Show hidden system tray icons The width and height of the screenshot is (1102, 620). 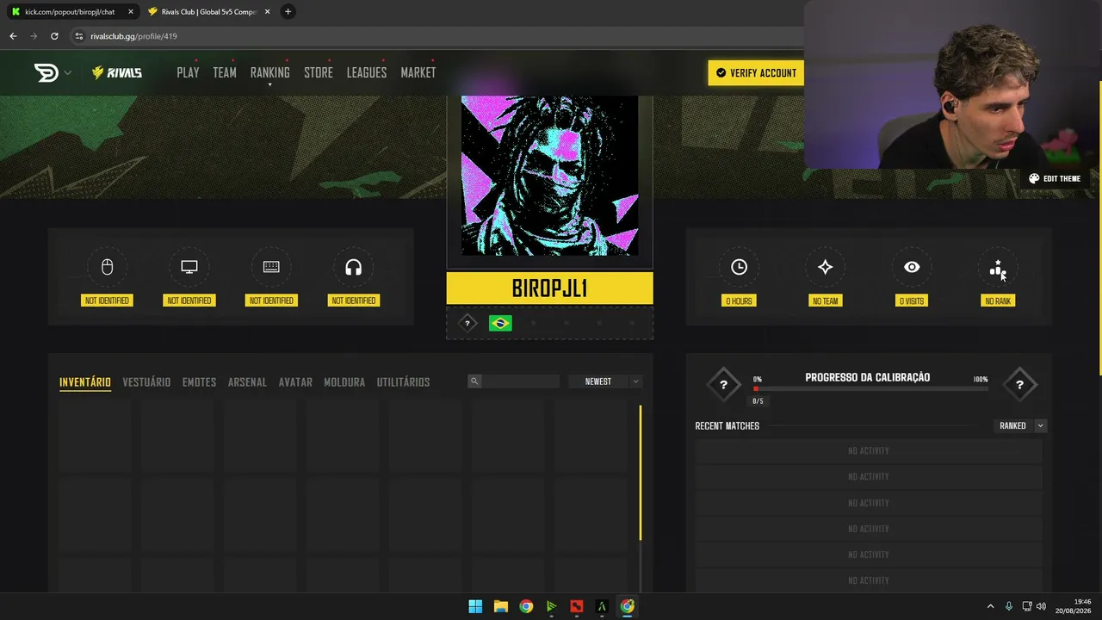click(990, 606)
